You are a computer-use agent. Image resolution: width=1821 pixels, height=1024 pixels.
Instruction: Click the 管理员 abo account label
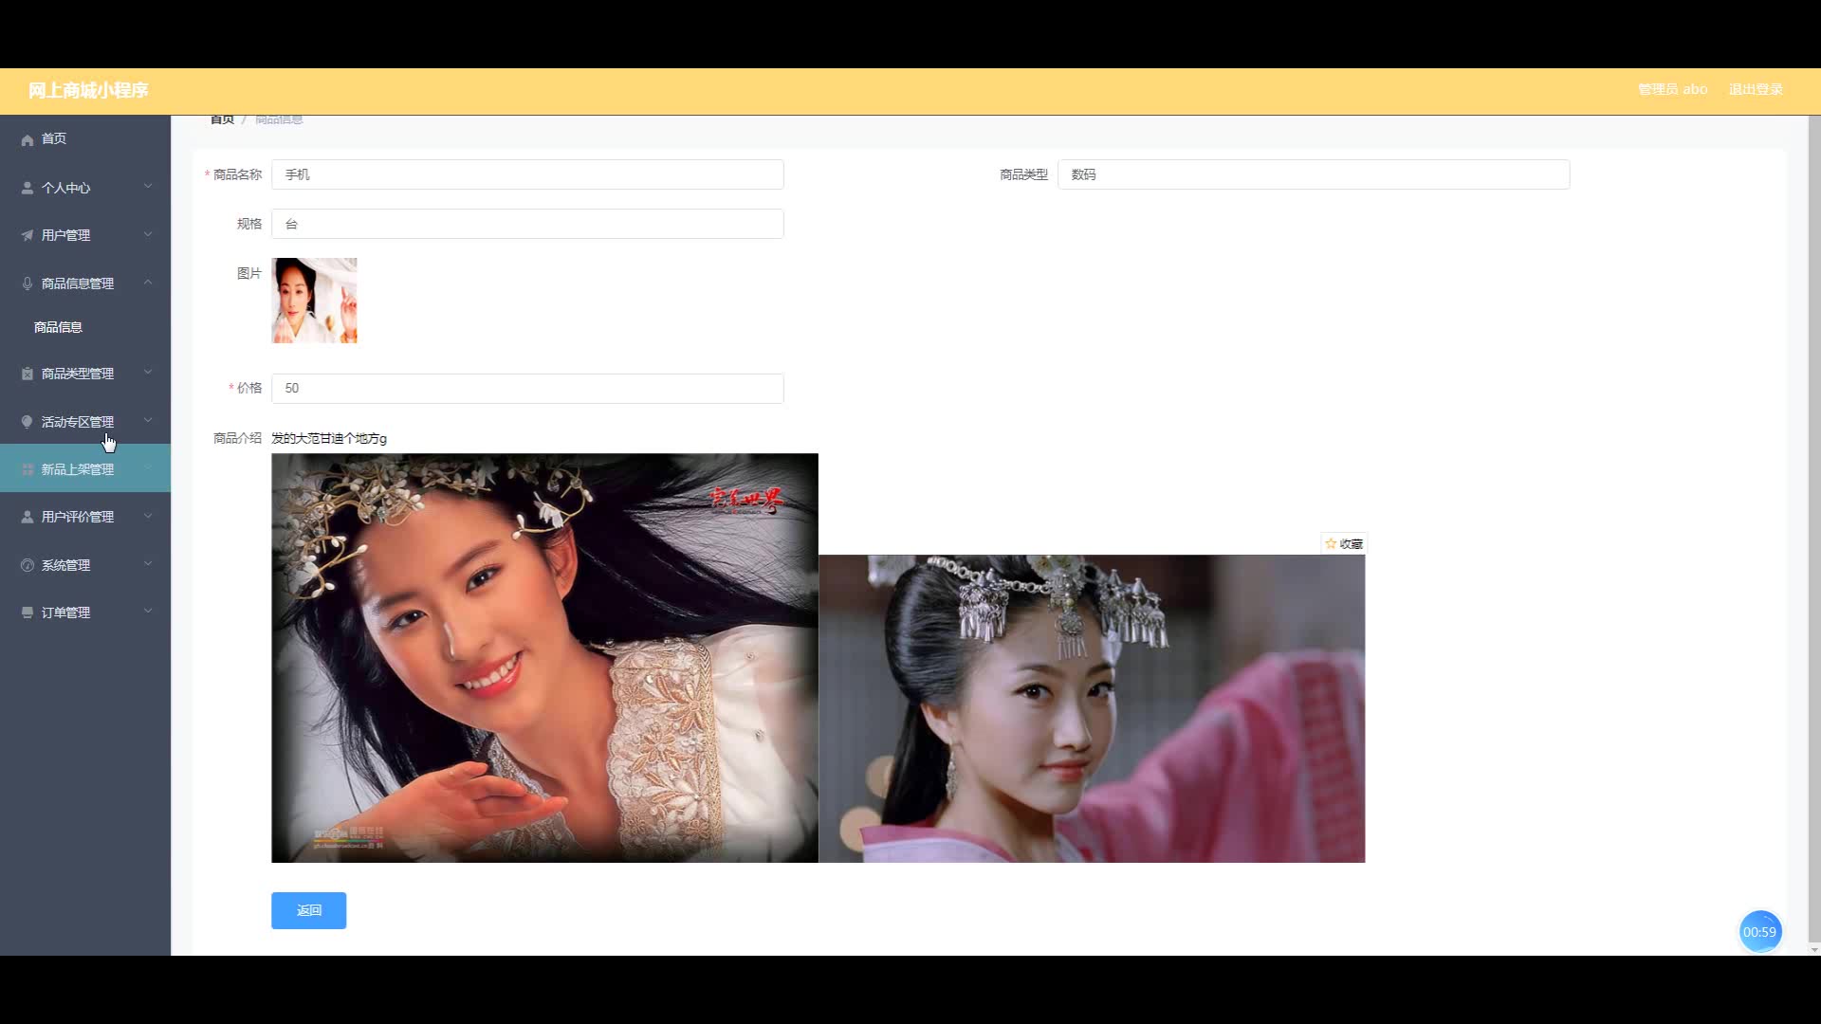(1672, 89)
